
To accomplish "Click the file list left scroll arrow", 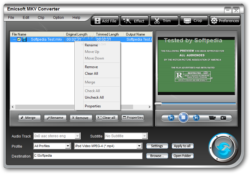I will (x=13, y=107).
